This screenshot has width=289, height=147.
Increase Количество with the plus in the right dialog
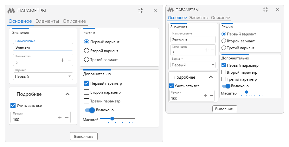click(x=207, y=50)
